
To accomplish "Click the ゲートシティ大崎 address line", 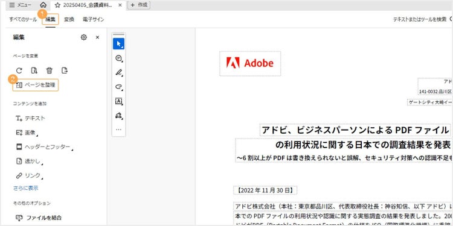I will [x=430, y=102].
